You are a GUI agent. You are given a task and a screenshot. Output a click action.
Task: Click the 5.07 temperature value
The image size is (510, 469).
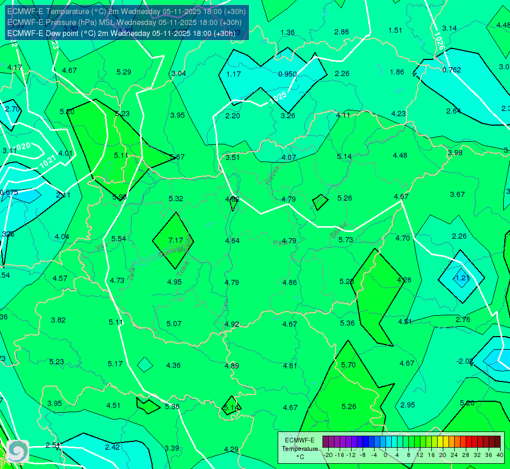[x=174, y=324]
